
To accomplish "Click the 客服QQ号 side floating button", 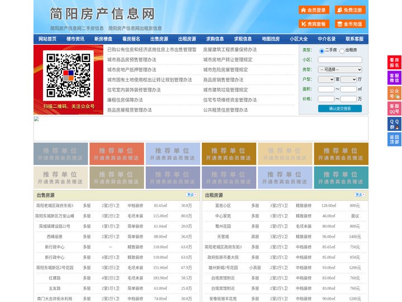I will (x=394, y=108).
